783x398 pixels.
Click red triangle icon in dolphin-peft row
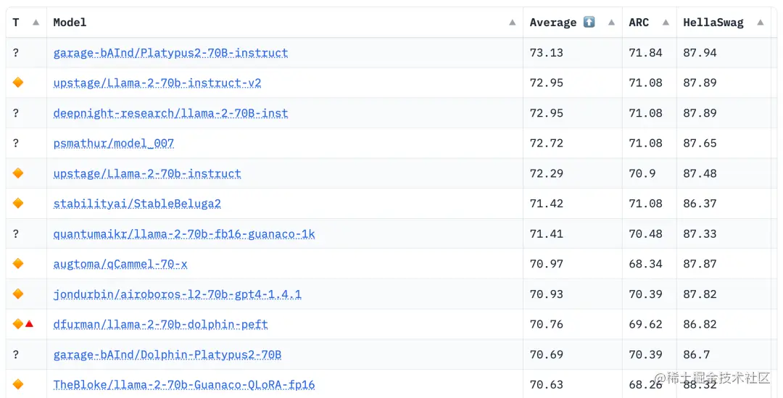[x=30, y=323]
